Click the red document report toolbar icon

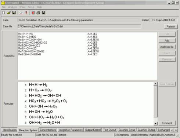click(33, 12)
